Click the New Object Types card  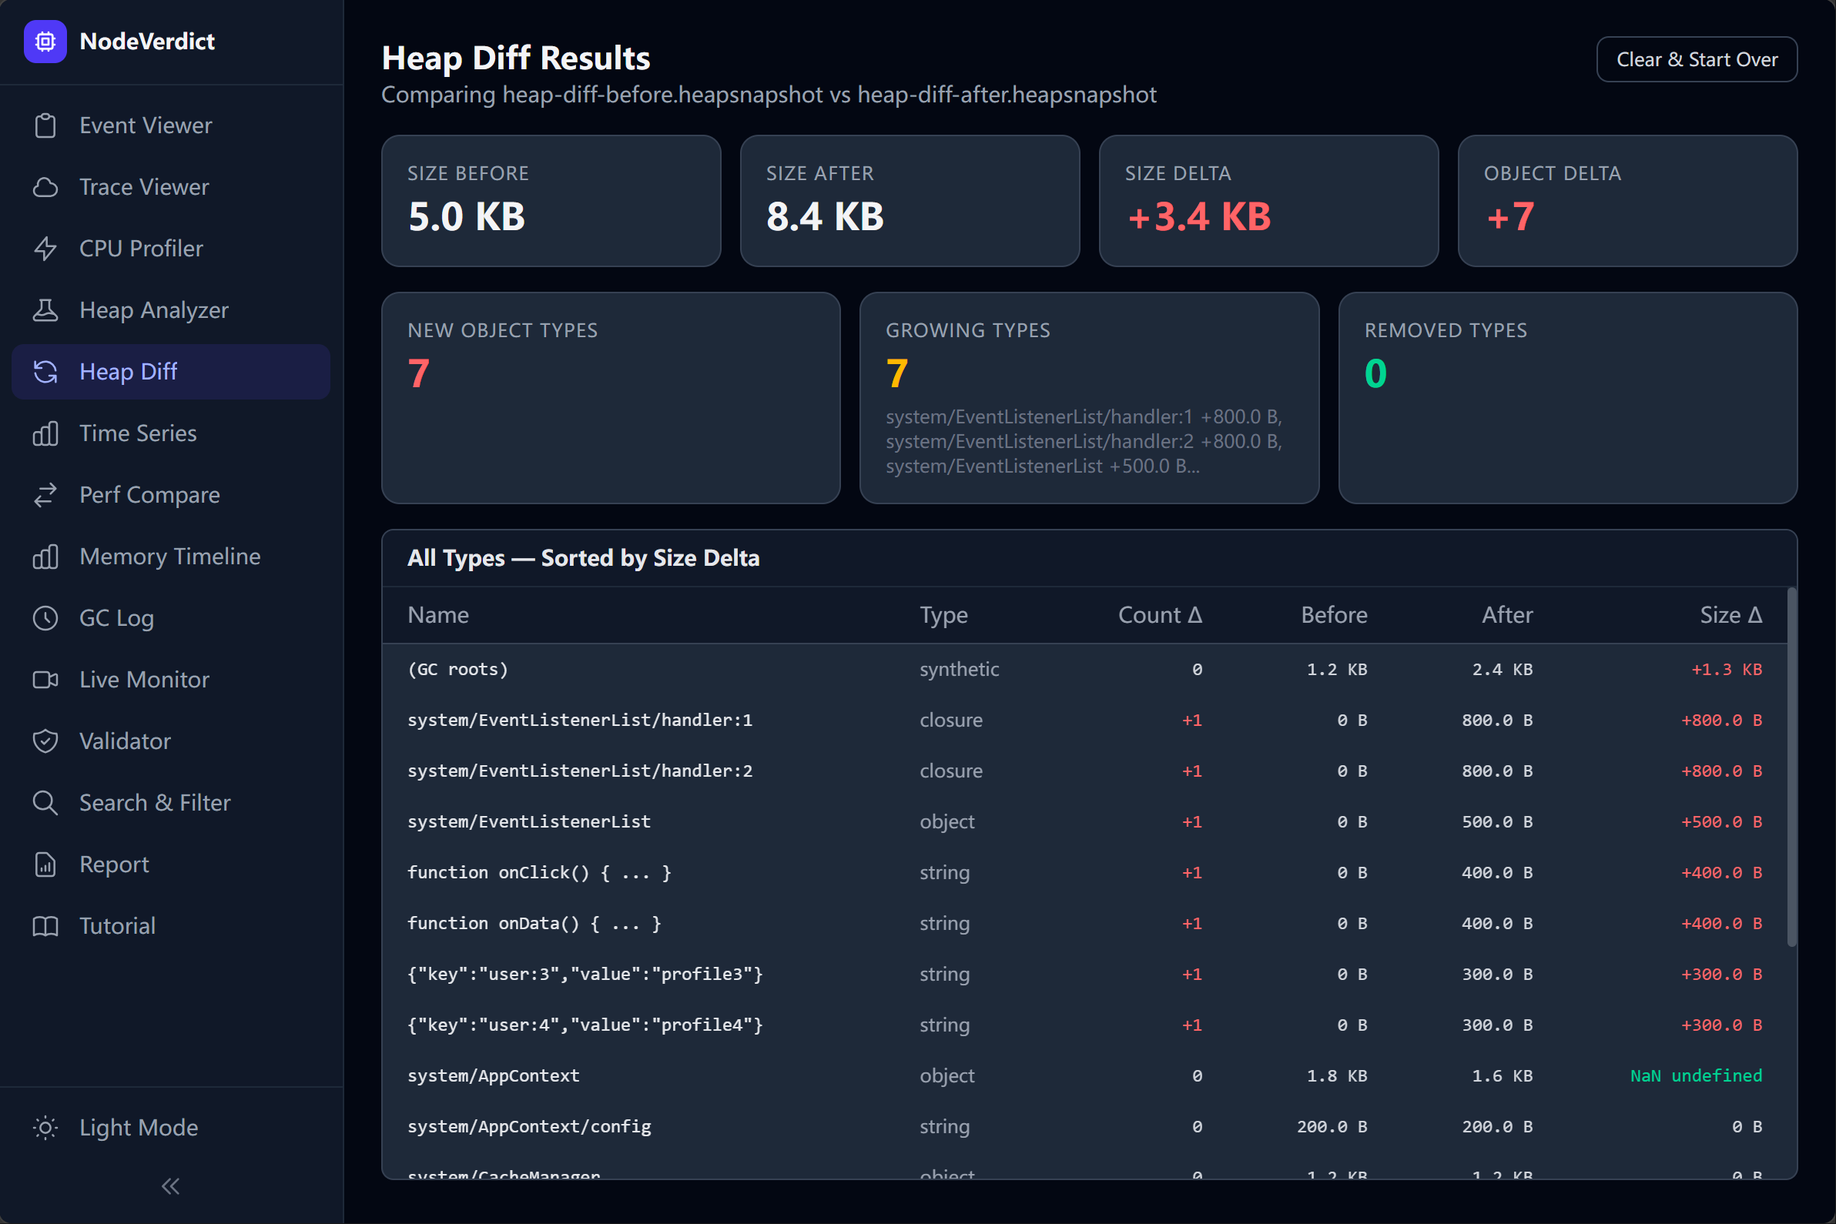(x=611, y=398)
